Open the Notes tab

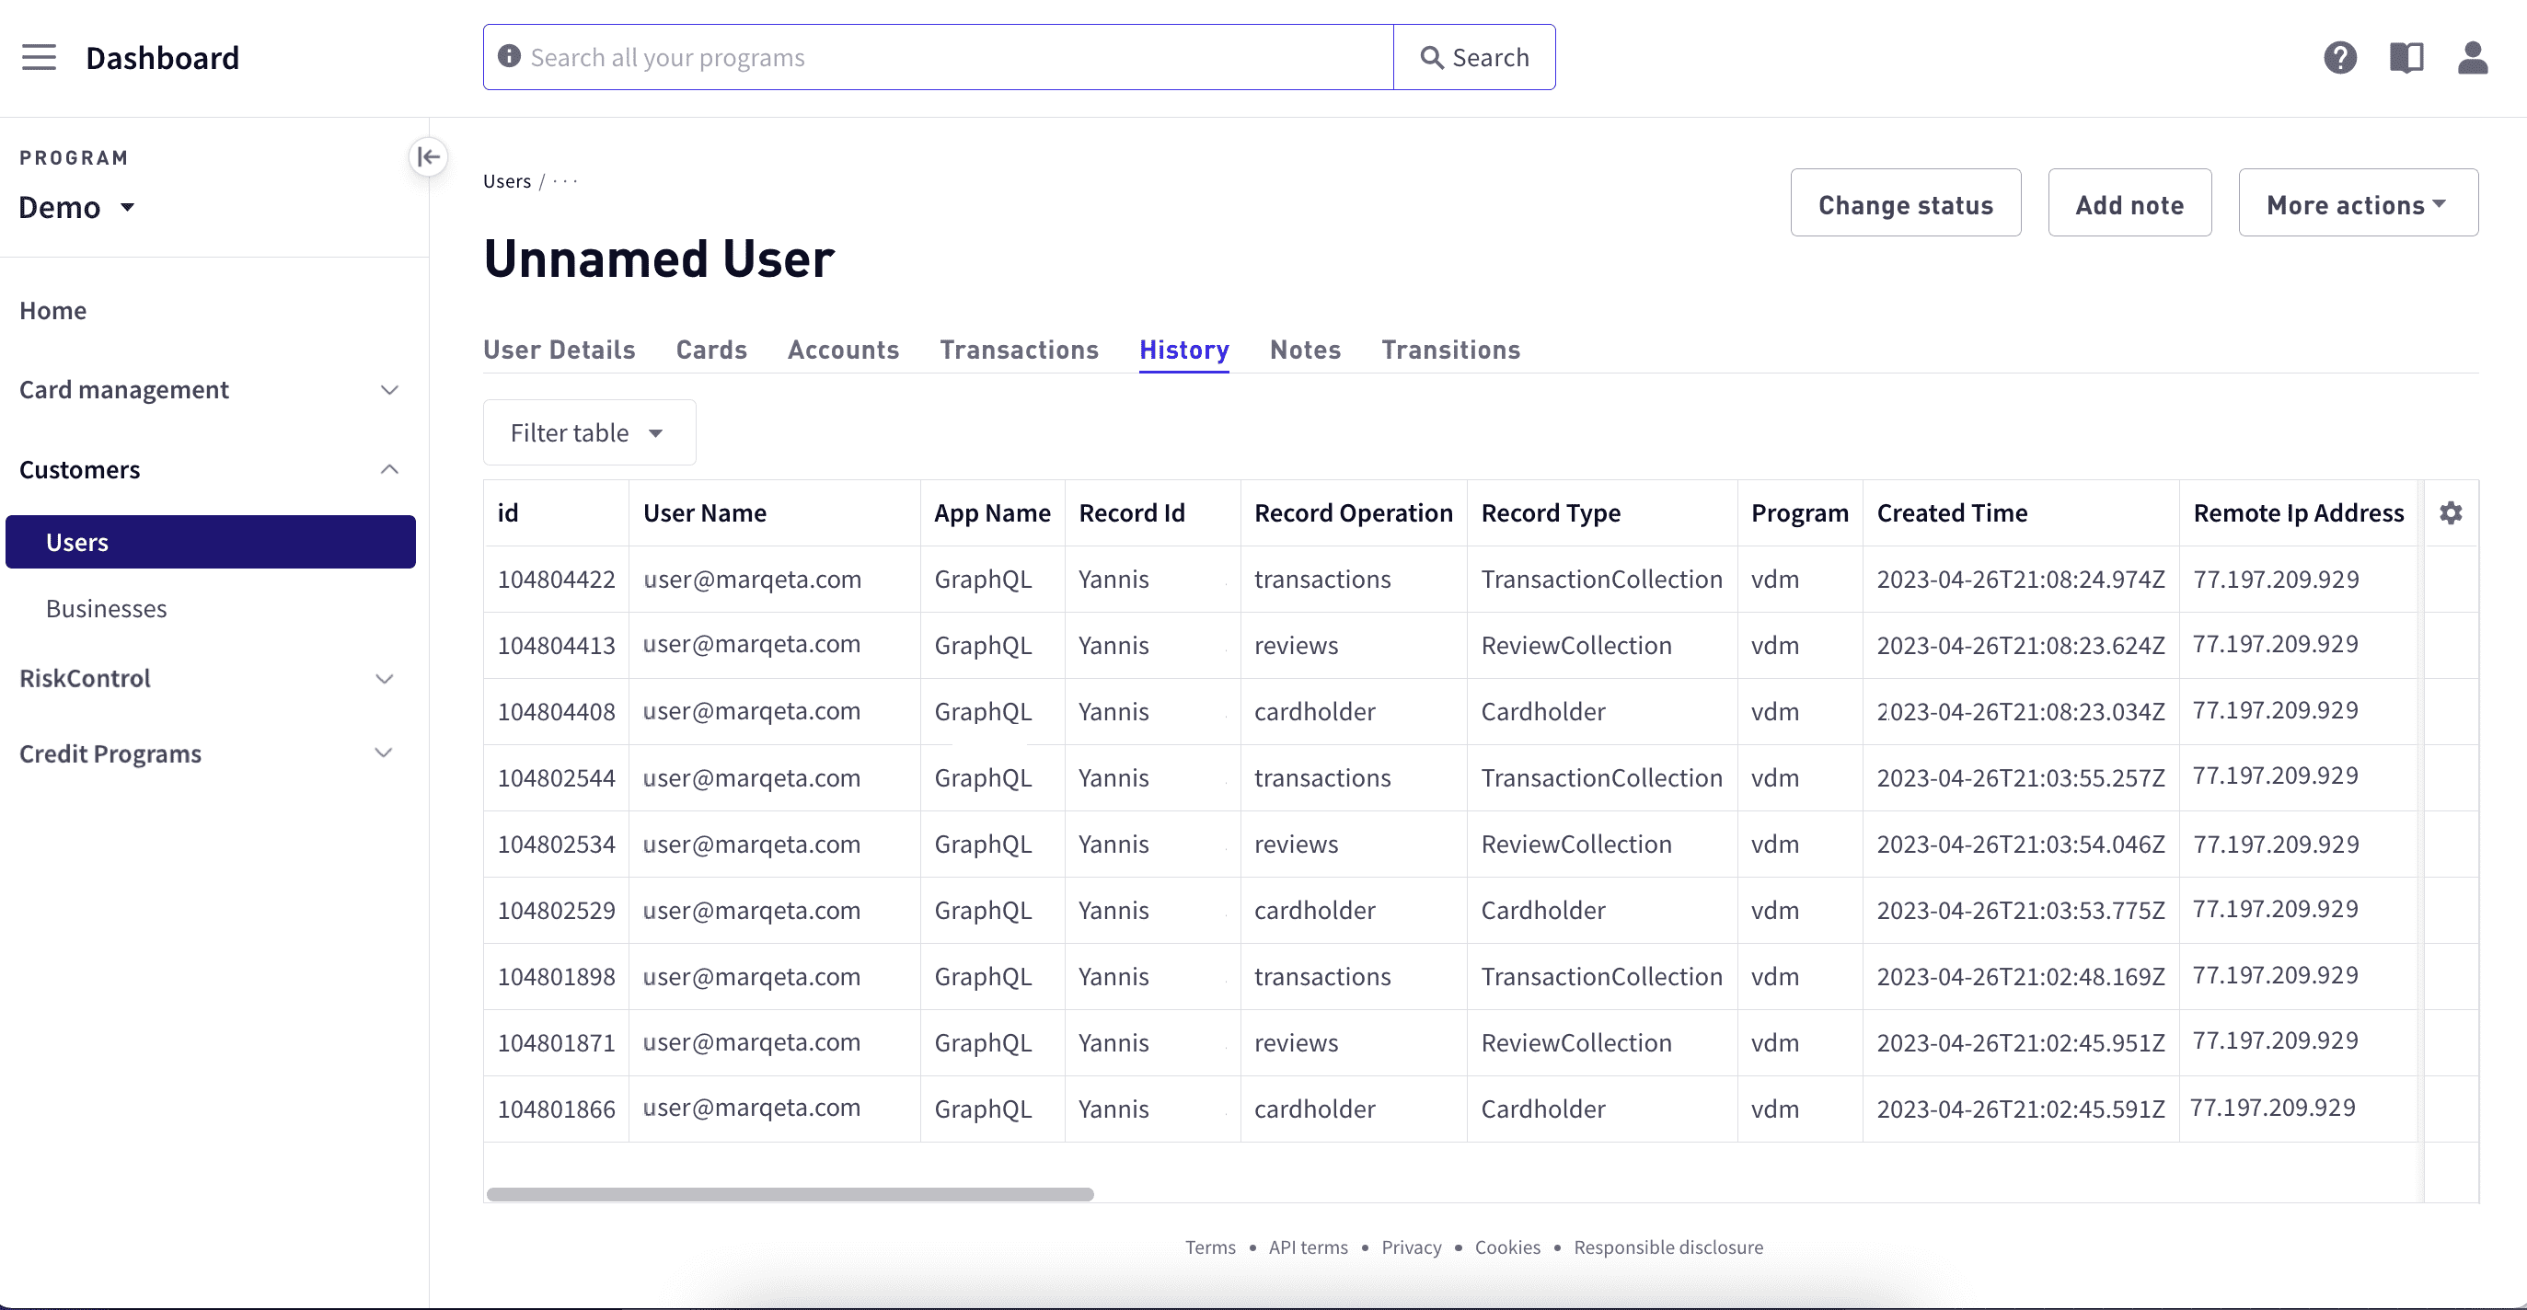tap(1305, 350)
